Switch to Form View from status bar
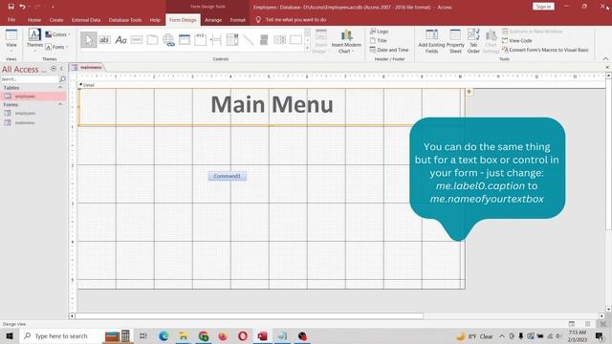 (572, 324)
